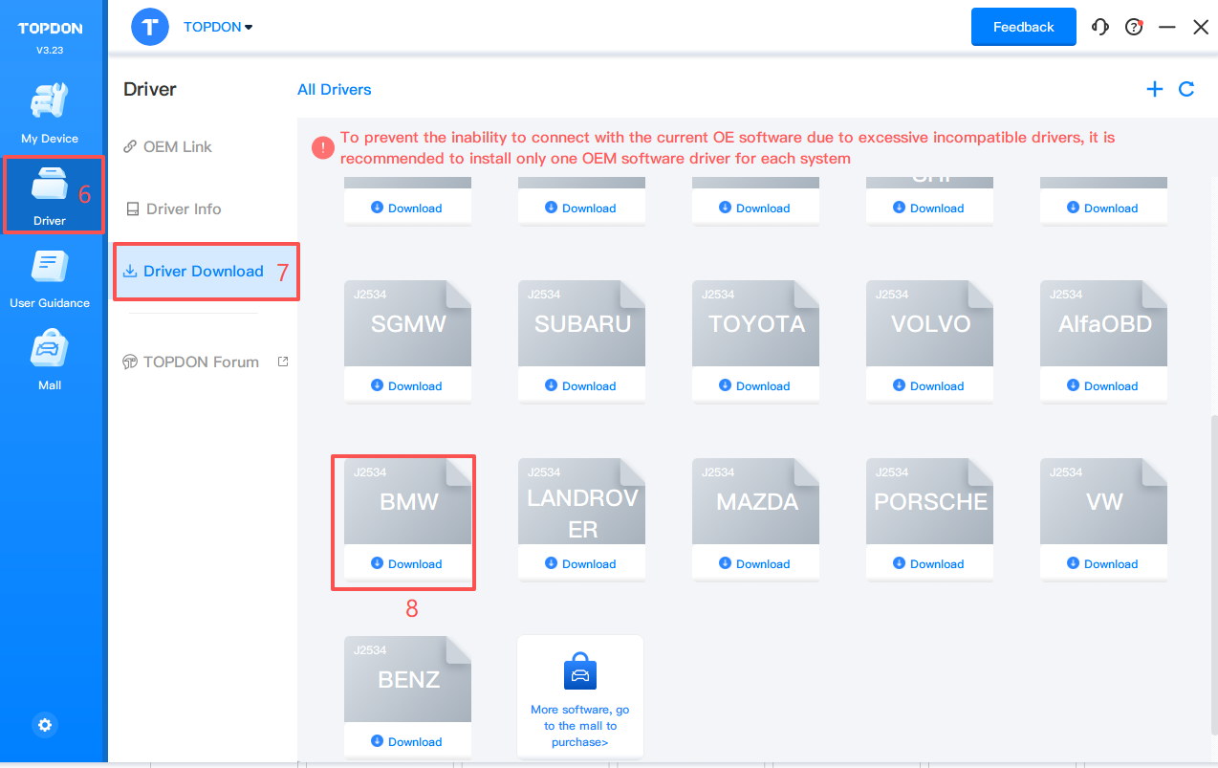This screenshot has height=768, width=1218.
Task: Switch to the Driver Info tab
Action: (x=183, y=208)
